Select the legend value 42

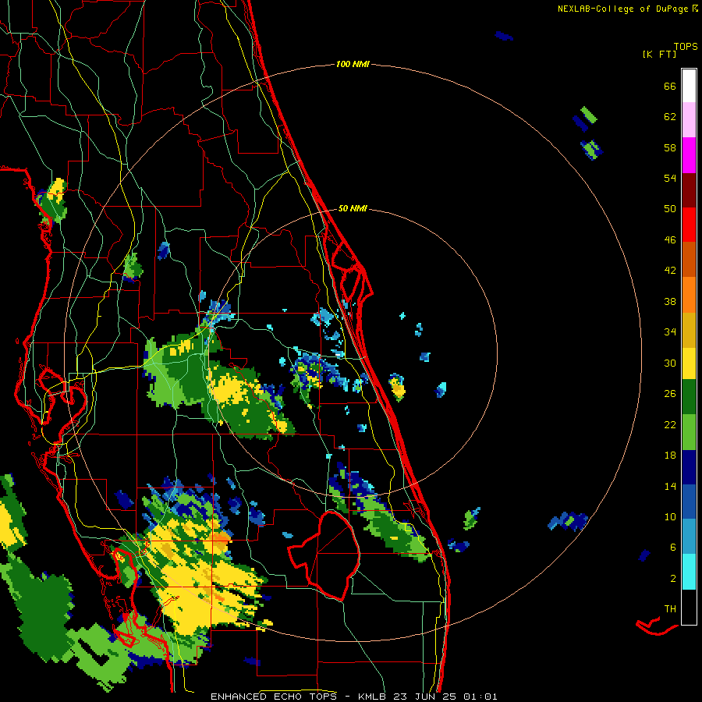point(670,270)
